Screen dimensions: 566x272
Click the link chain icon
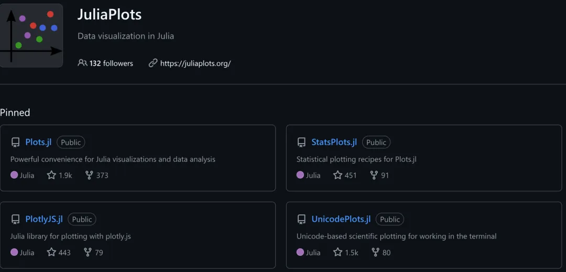click(x=153, y=63)
